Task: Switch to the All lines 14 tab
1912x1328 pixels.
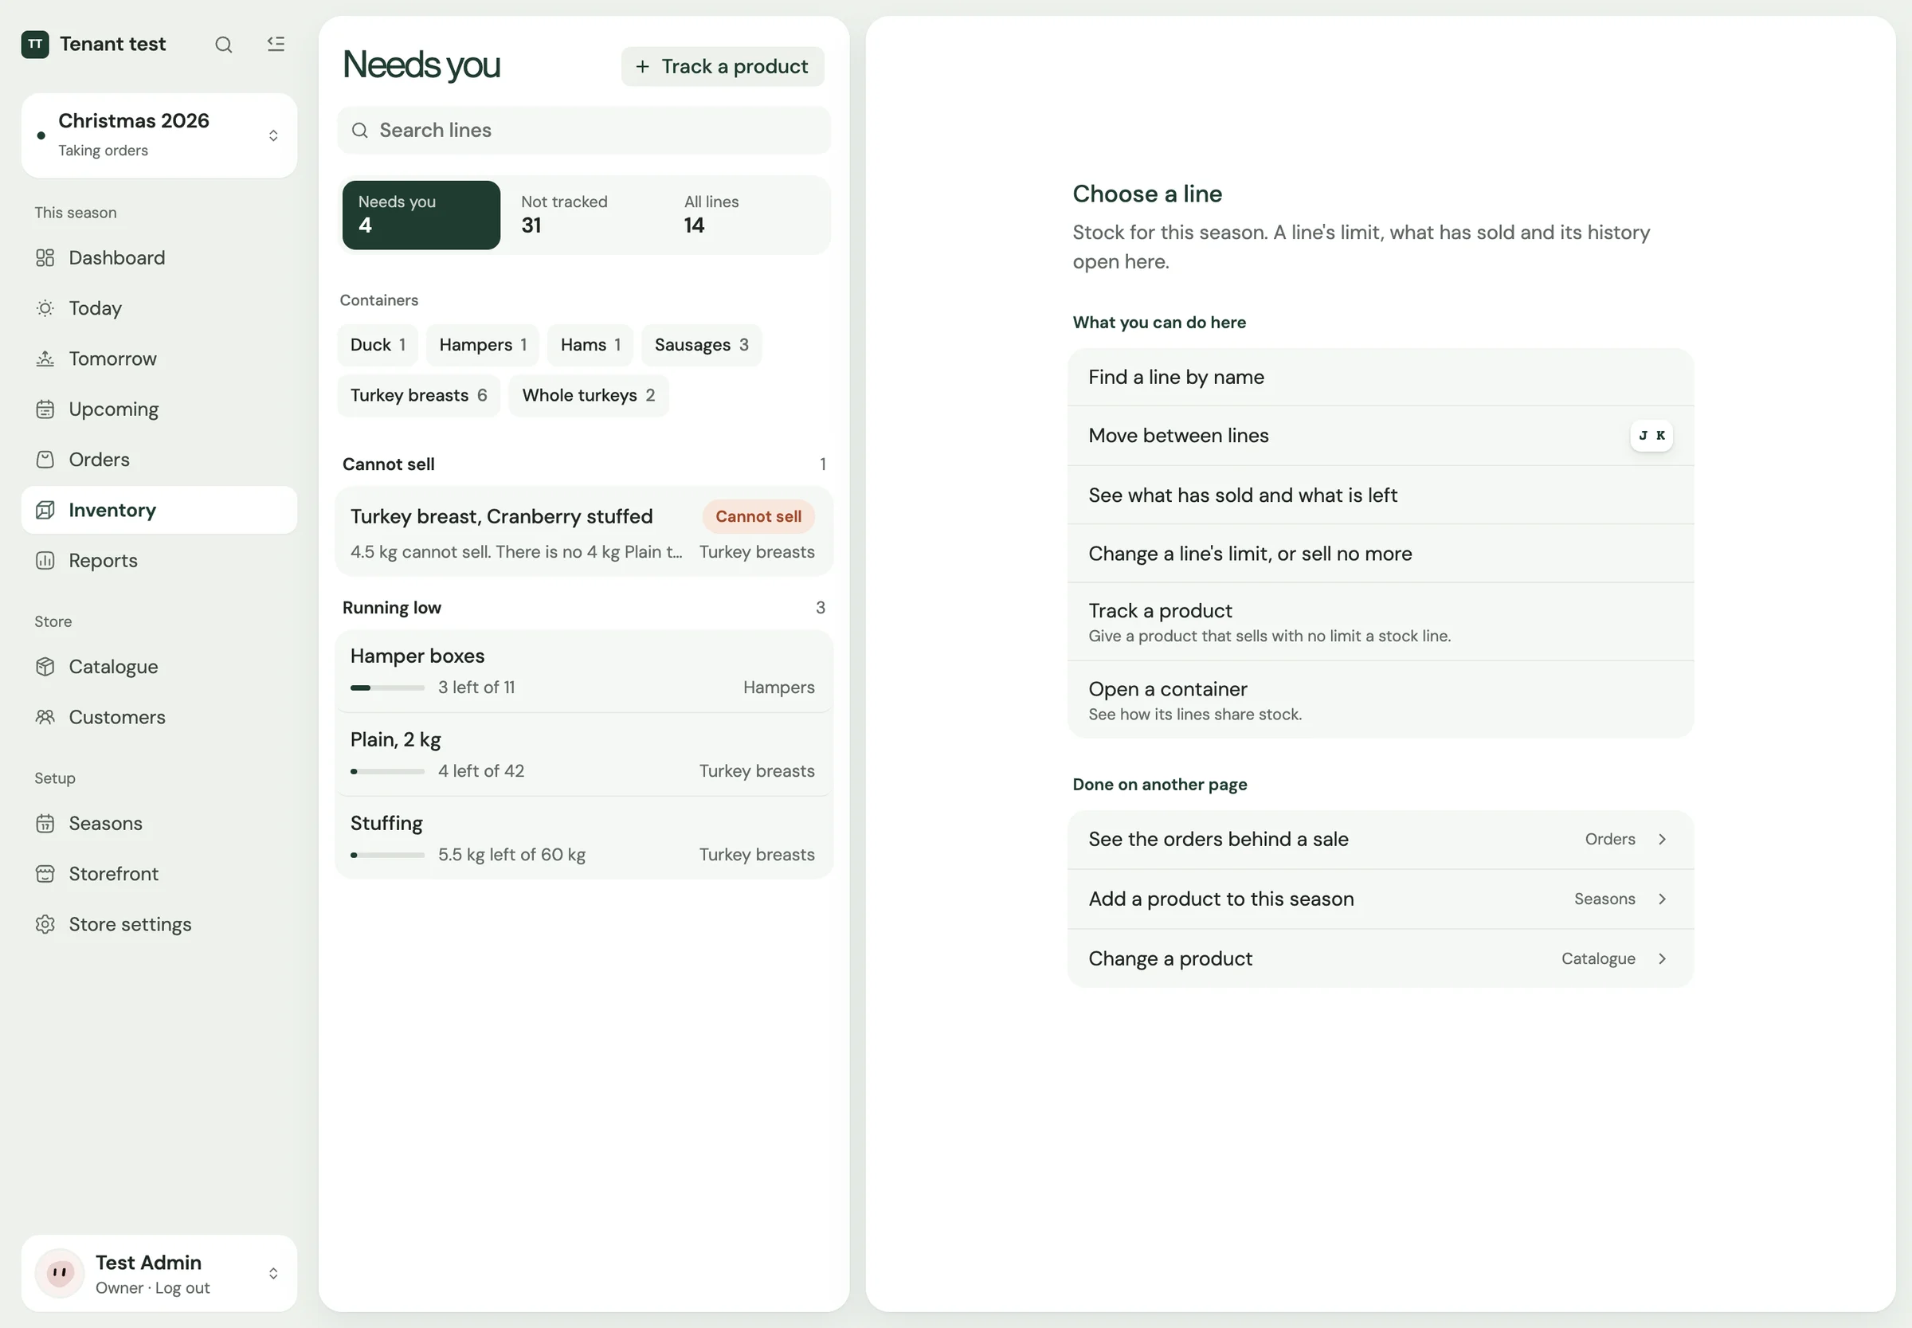Action: 748,216
